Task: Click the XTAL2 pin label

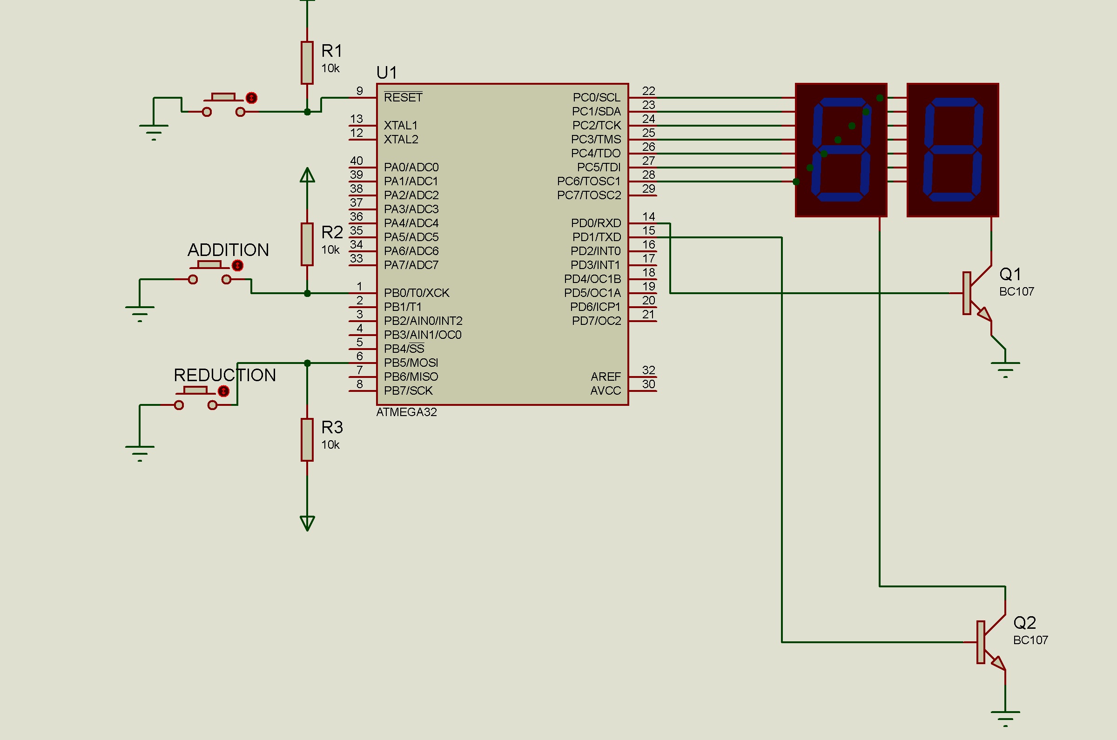Action: point(401,139)
